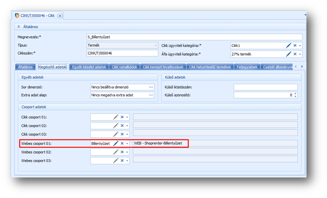Click the pencil icon for Webes csoport 01
Image resolution: width=327 pixels, height=198 pixels.
coord(116,143)
